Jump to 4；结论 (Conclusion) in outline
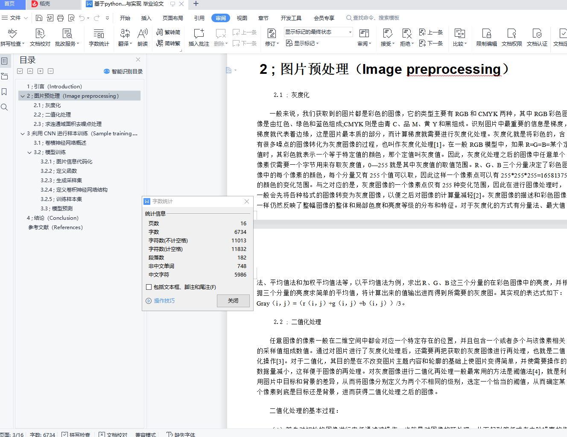567x437 pixels. 53,218
